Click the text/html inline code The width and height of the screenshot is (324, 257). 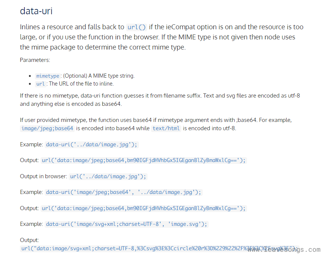point(166,128)
